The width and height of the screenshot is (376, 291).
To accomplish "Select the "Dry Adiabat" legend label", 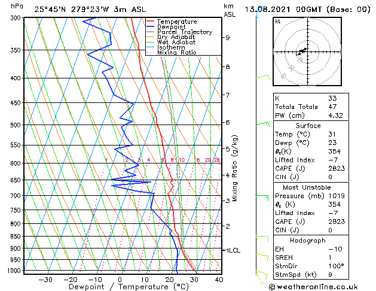I will pos(176,37).
